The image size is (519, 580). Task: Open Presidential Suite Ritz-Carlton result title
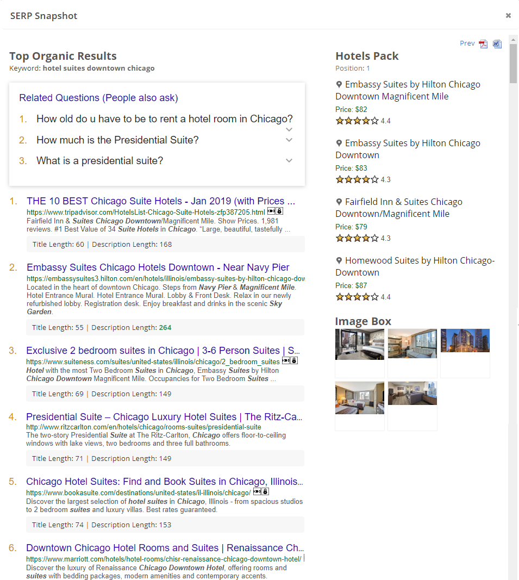pos(164,416)
